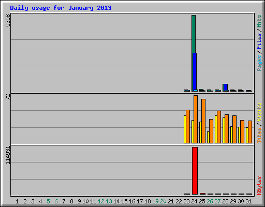
Task: Click the orange sites bar for day 28
Action: tap(227, 129)
